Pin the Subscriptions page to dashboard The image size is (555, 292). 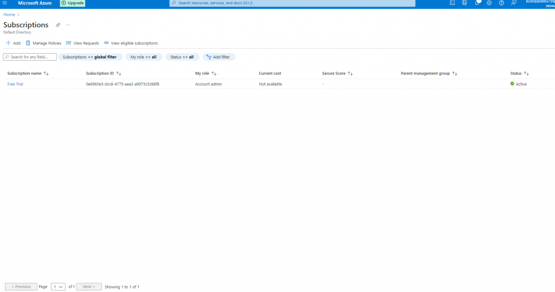pyautogui.click(x=58, y=25)
